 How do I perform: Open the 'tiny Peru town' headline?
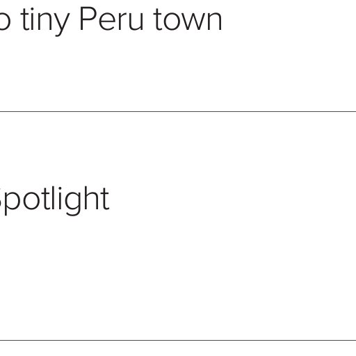pyautogui.click(x=111, y=21)
